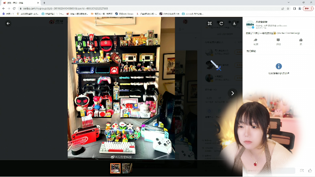Screen dimensions: 315x177
Task: Open the Chrome three-dot menu
Action: click(311, 8)
